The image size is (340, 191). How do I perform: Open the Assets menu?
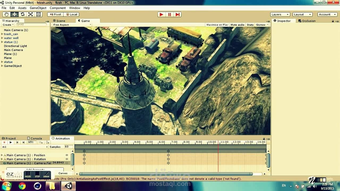click(22, 8)
